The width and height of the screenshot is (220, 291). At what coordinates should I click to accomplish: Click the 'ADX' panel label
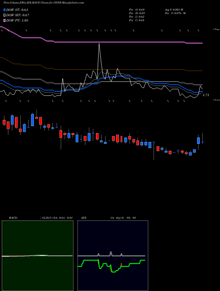84,218
